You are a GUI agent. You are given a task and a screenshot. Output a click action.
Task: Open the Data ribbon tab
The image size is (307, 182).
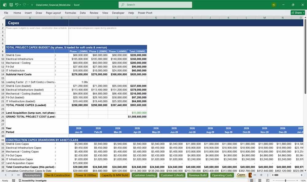(x=83, y=13)
